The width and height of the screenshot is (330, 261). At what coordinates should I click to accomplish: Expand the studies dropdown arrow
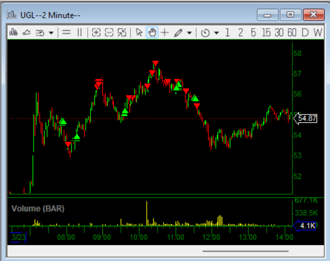tap(51, 33)
